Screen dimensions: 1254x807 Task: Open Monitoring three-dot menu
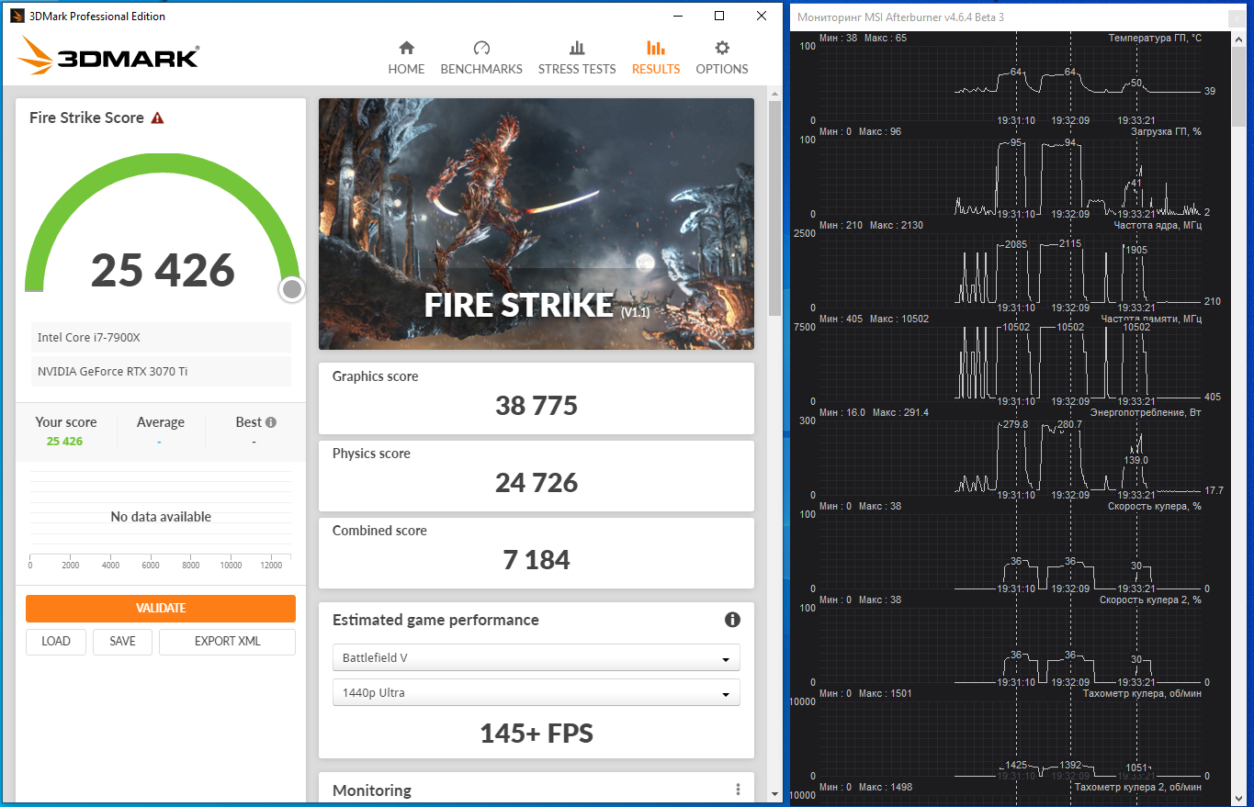[x=738, y=790]
